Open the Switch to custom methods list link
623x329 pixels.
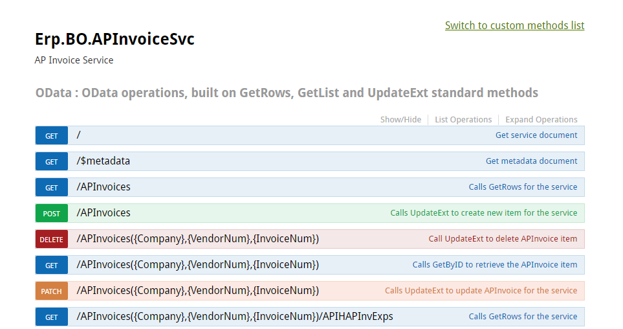(514, 25)
